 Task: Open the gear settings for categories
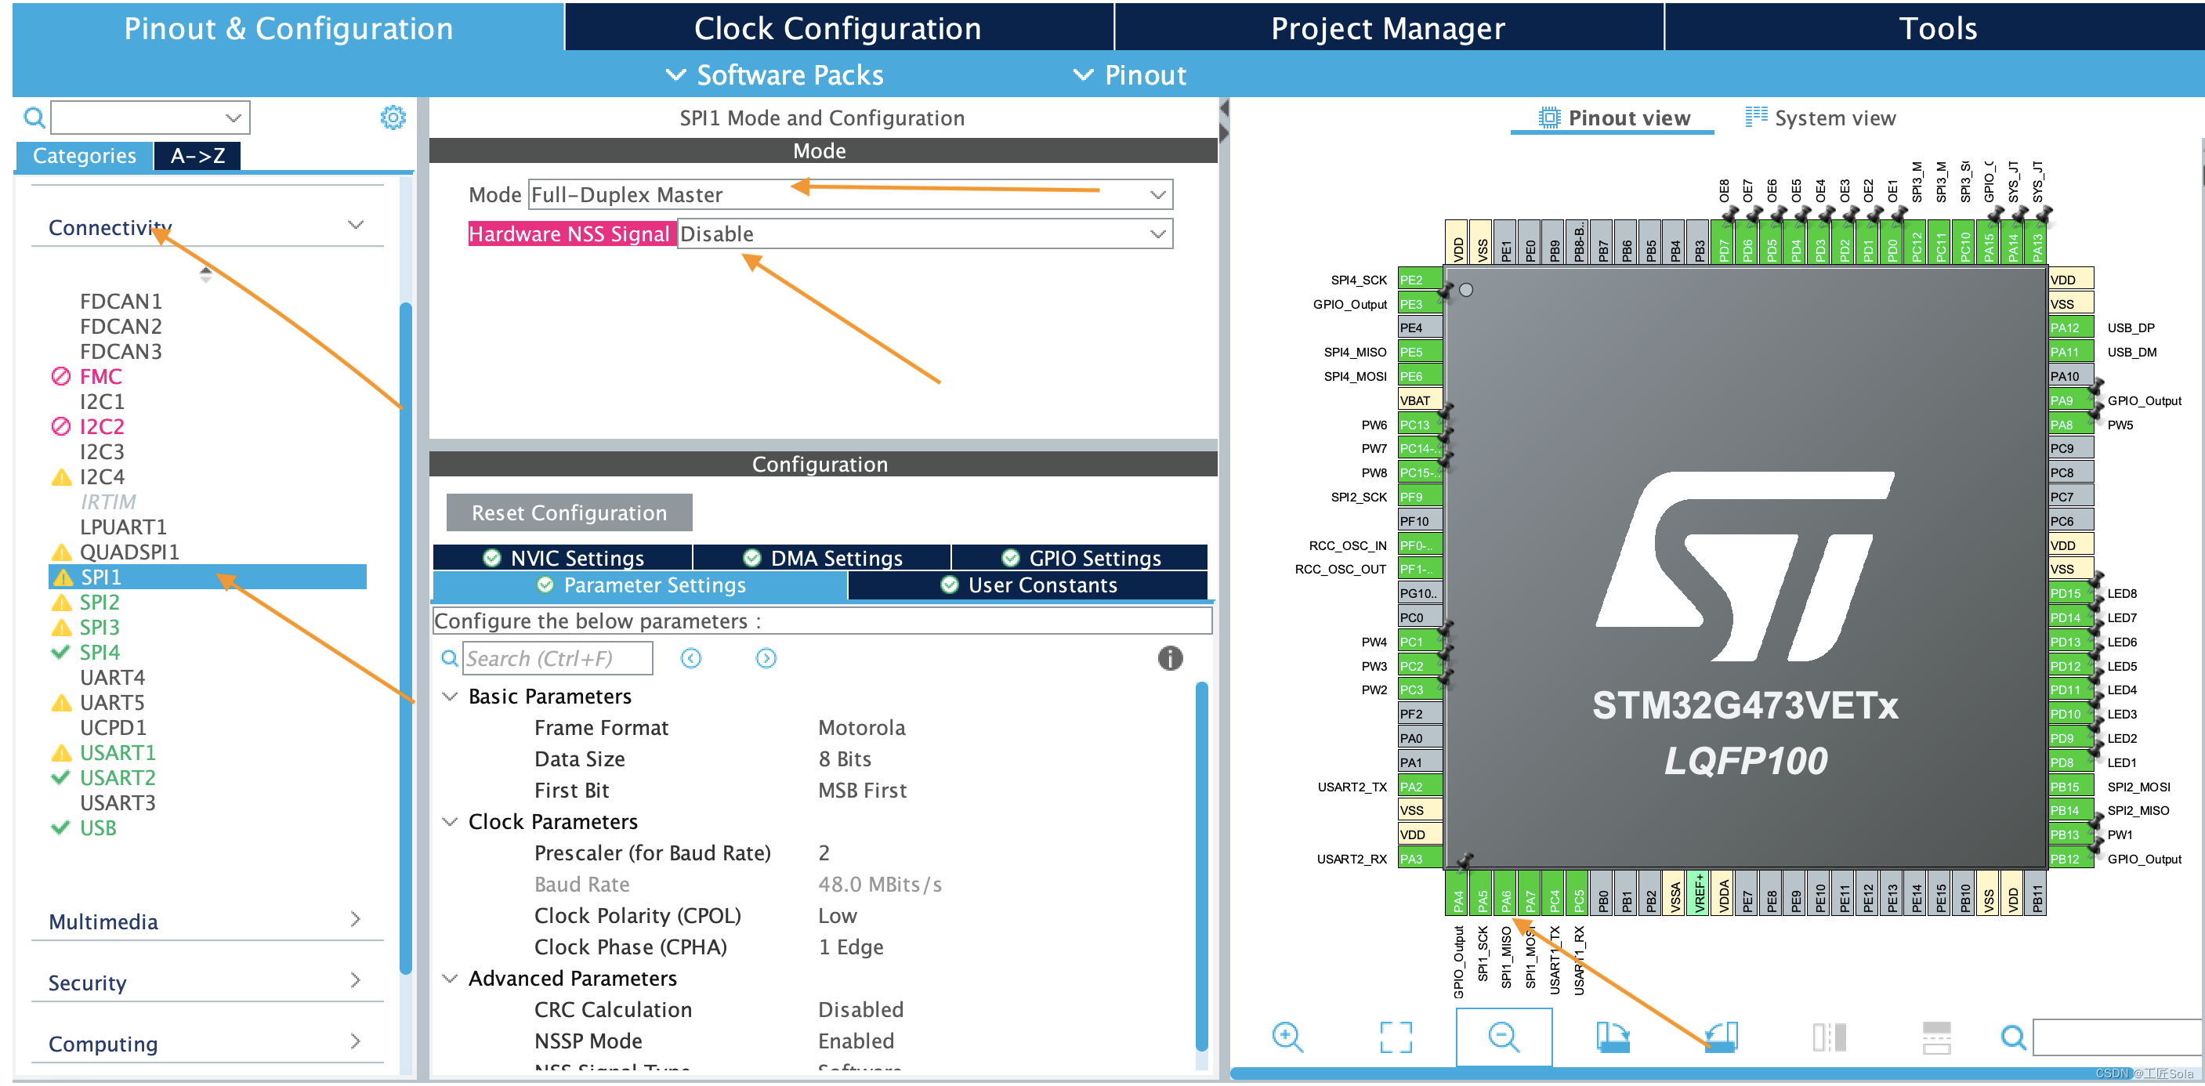tap(393, 118)
